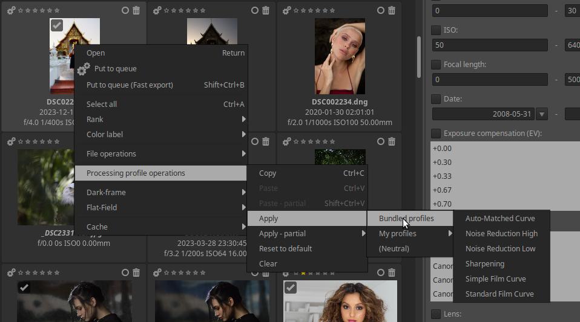Apply the (Neutral) profile
580x322 pixels.
(x=394, y=249)
